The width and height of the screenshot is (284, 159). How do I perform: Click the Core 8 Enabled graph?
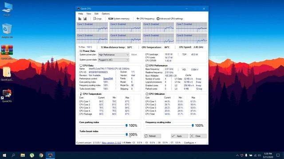point(191,38)
